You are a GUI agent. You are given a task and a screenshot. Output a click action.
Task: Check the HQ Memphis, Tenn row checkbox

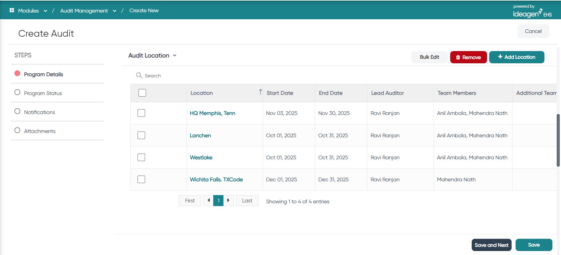click(141, 113)
